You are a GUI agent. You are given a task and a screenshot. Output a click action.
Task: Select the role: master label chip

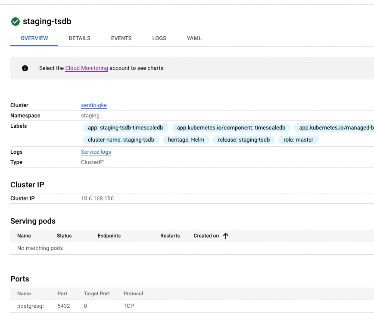pos(298,139)
